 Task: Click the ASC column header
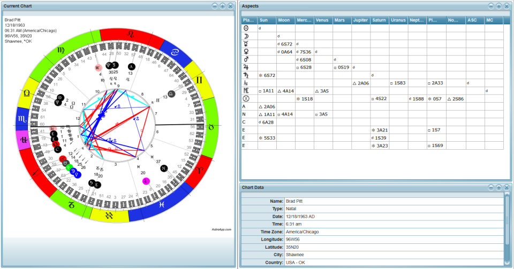(475, 20)
